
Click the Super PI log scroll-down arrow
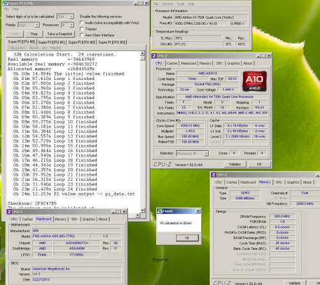click(143, 210)
